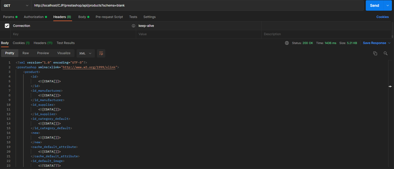Select the Pre-request Script tab
Viewport: 394px width, 169px height.
coord(109,17)
